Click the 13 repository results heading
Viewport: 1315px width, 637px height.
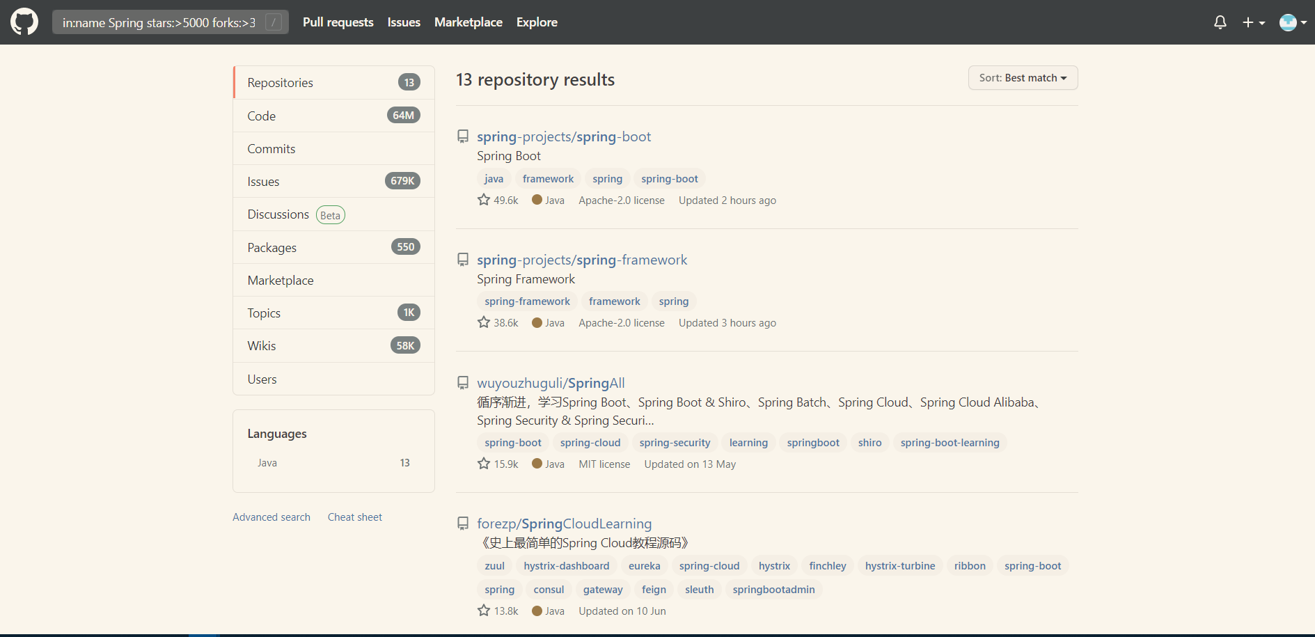pyautogui.click(x=535, y=80)
